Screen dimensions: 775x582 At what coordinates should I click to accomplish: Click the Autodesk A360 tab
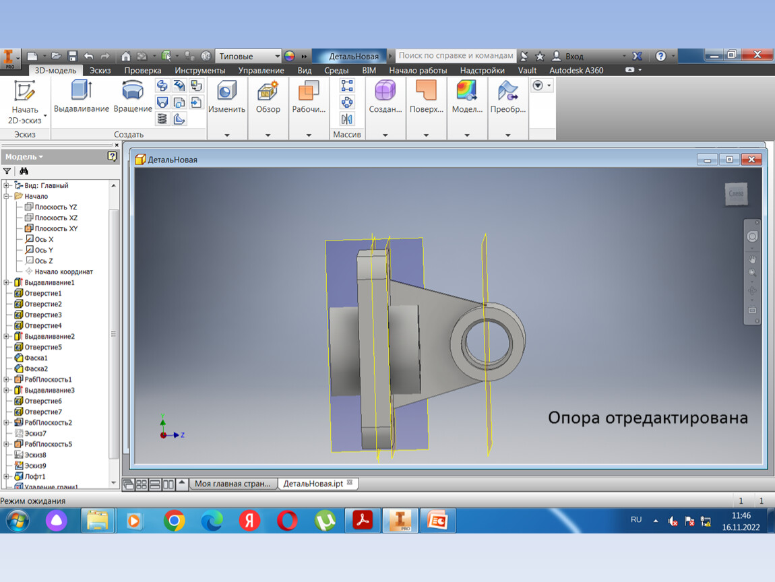(x=576, y=70)
